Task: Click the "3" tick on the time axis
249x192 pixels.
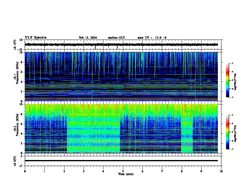Action: [84, 171]
